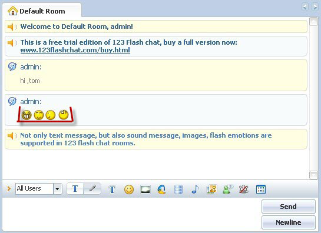Viewport: 321px width, 233px height.
Task: Open the www.123flashchat.com/buy.html link
Action: (x=75, y=50)
